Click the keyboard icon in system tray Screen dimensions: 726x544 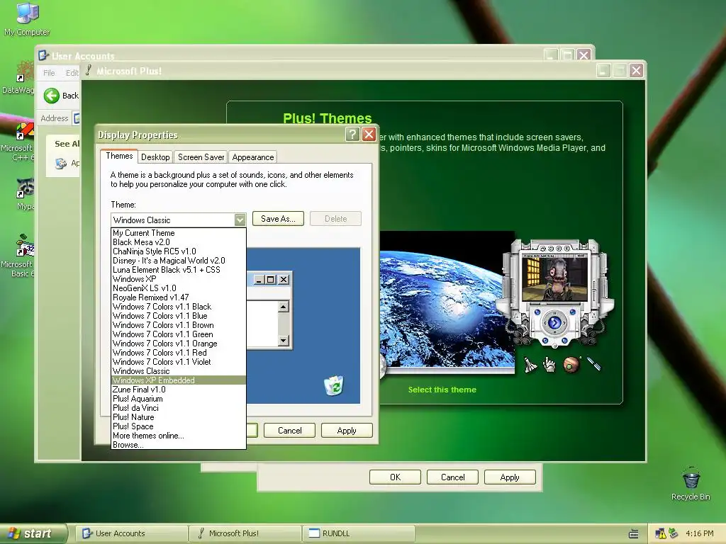(x=633, y=534)
